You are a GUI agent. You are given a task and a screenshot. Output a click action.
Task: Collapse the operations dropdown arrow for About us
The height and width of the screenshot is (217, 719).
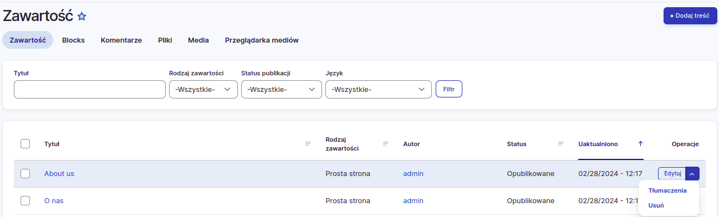(x=692, y=173)
